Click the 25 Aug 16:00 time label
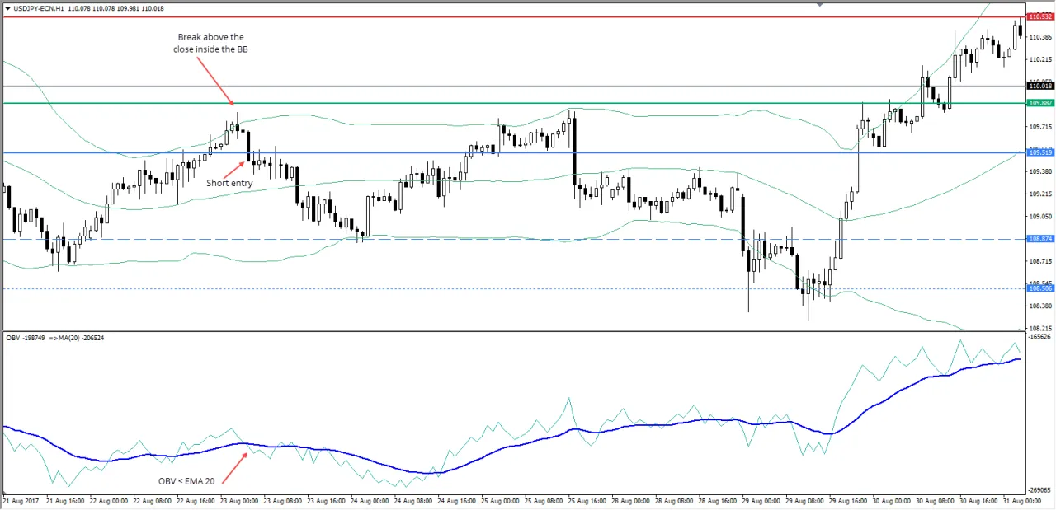This screenshot has height=510, width=1056. click(x=589, y=500)
